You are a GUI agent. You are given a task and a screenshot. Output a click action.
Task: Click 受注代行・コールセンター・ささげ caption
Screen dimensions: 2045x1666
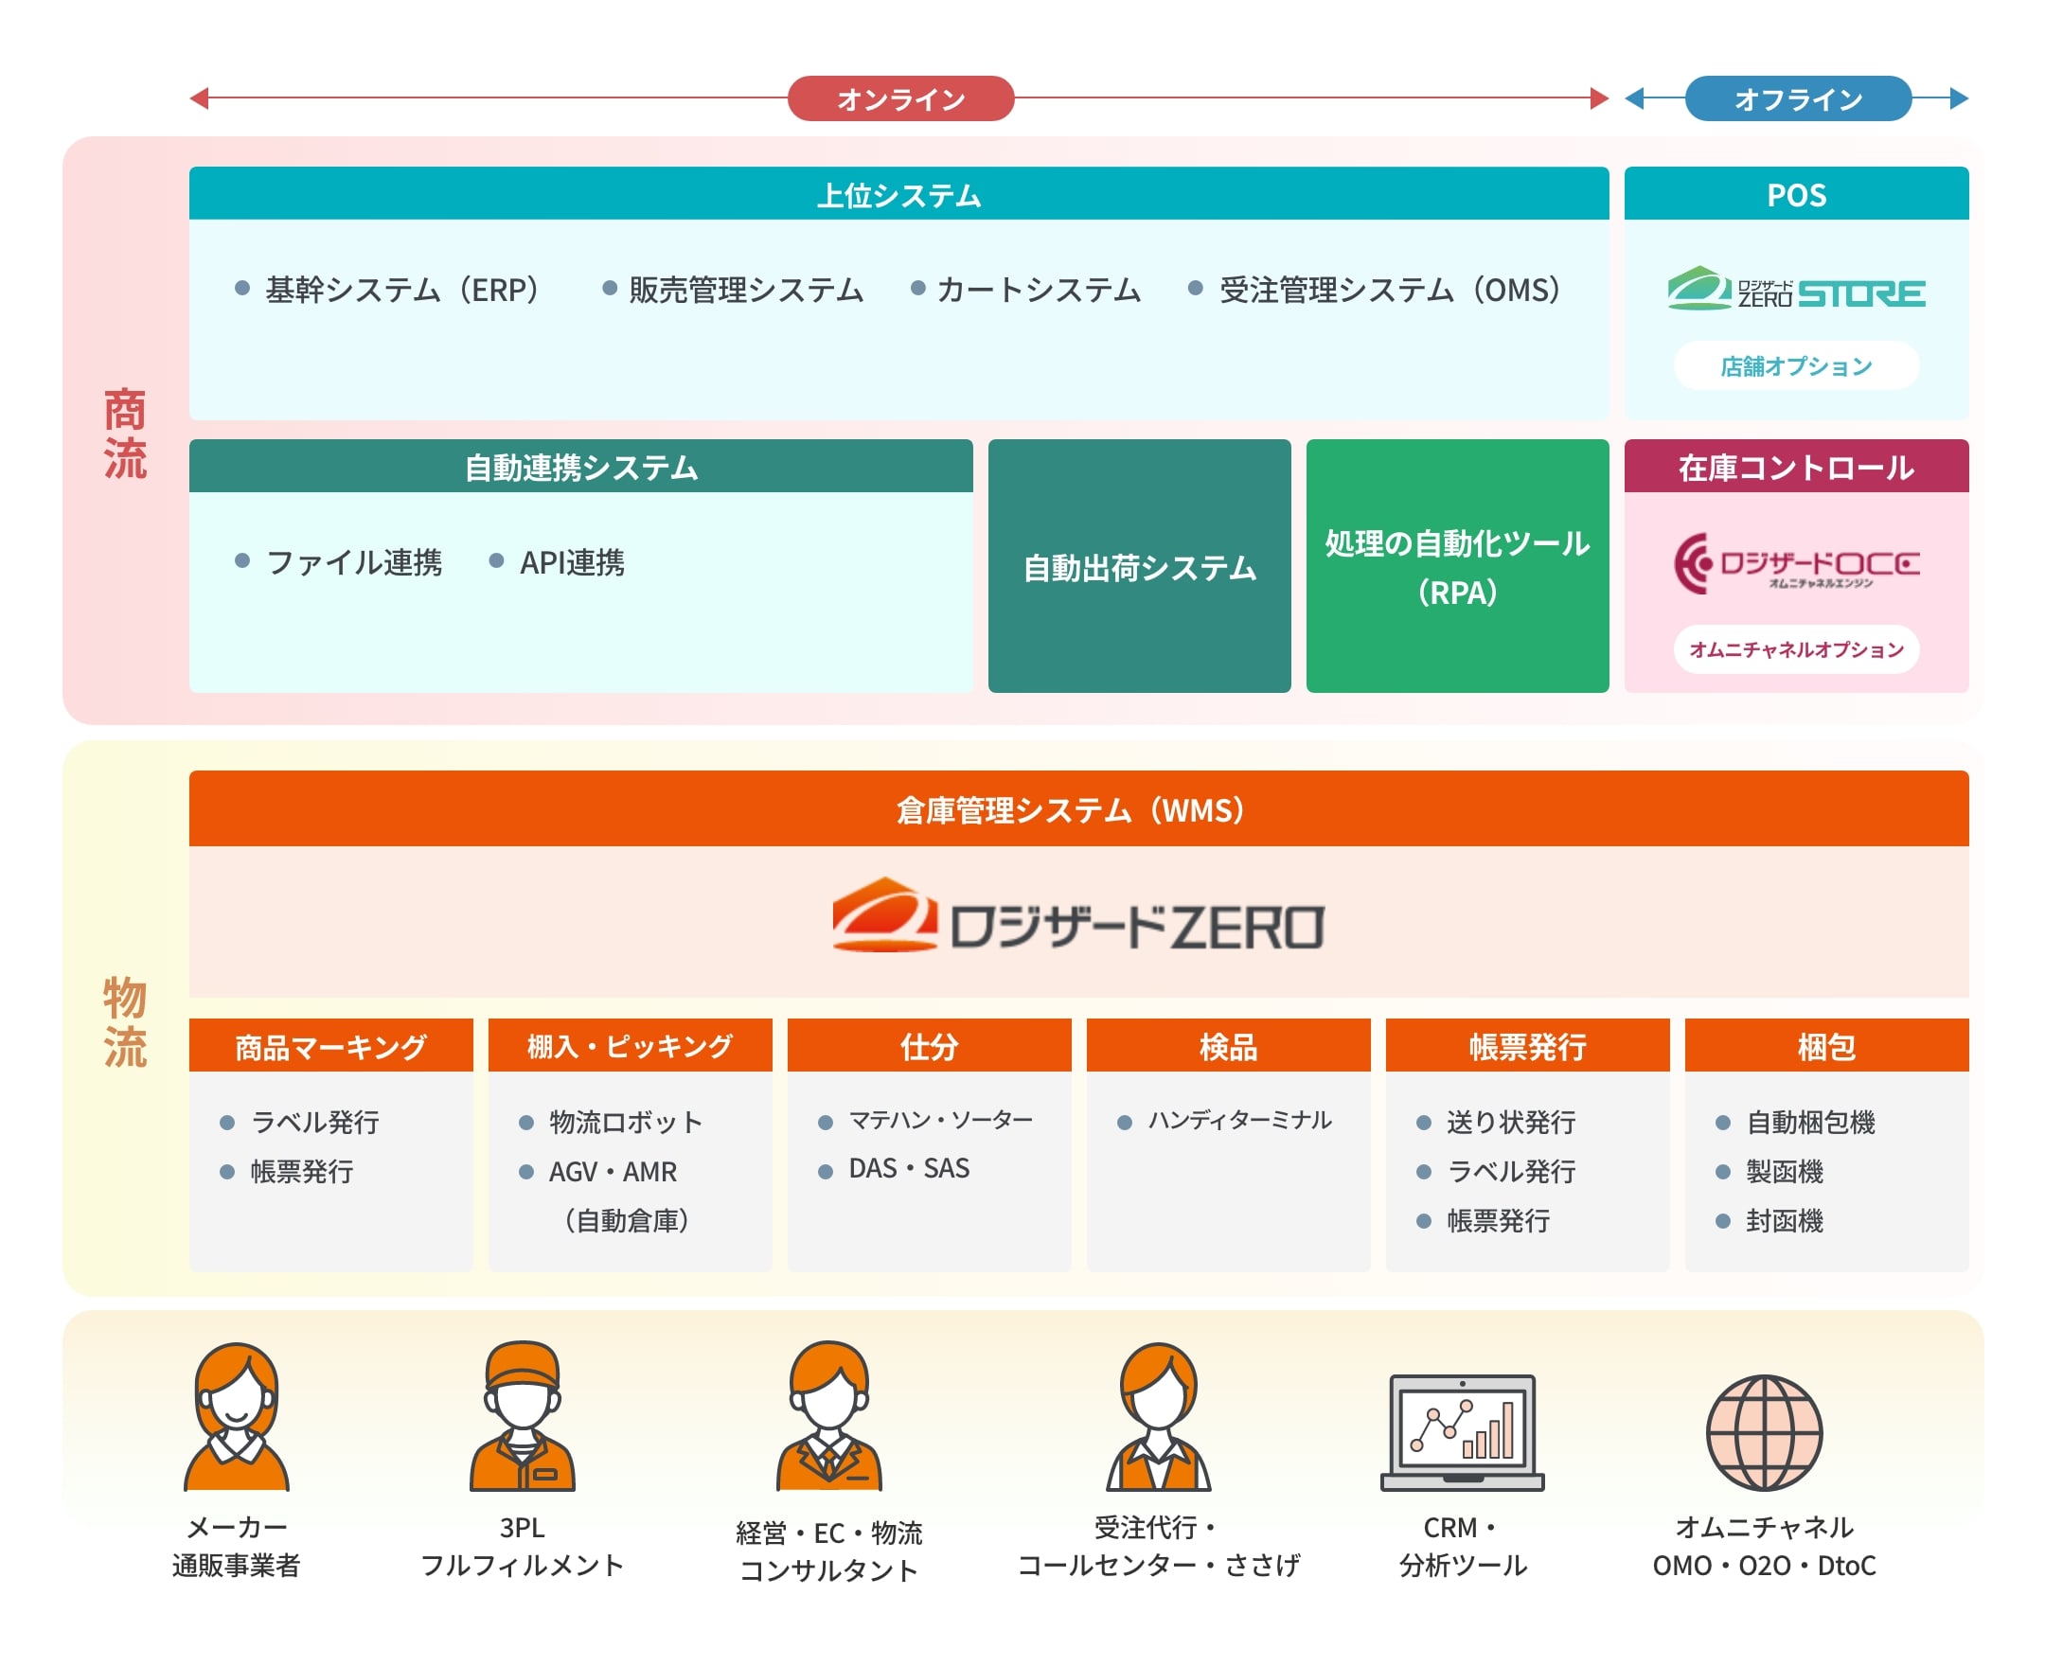[x=1158, y=1545]
